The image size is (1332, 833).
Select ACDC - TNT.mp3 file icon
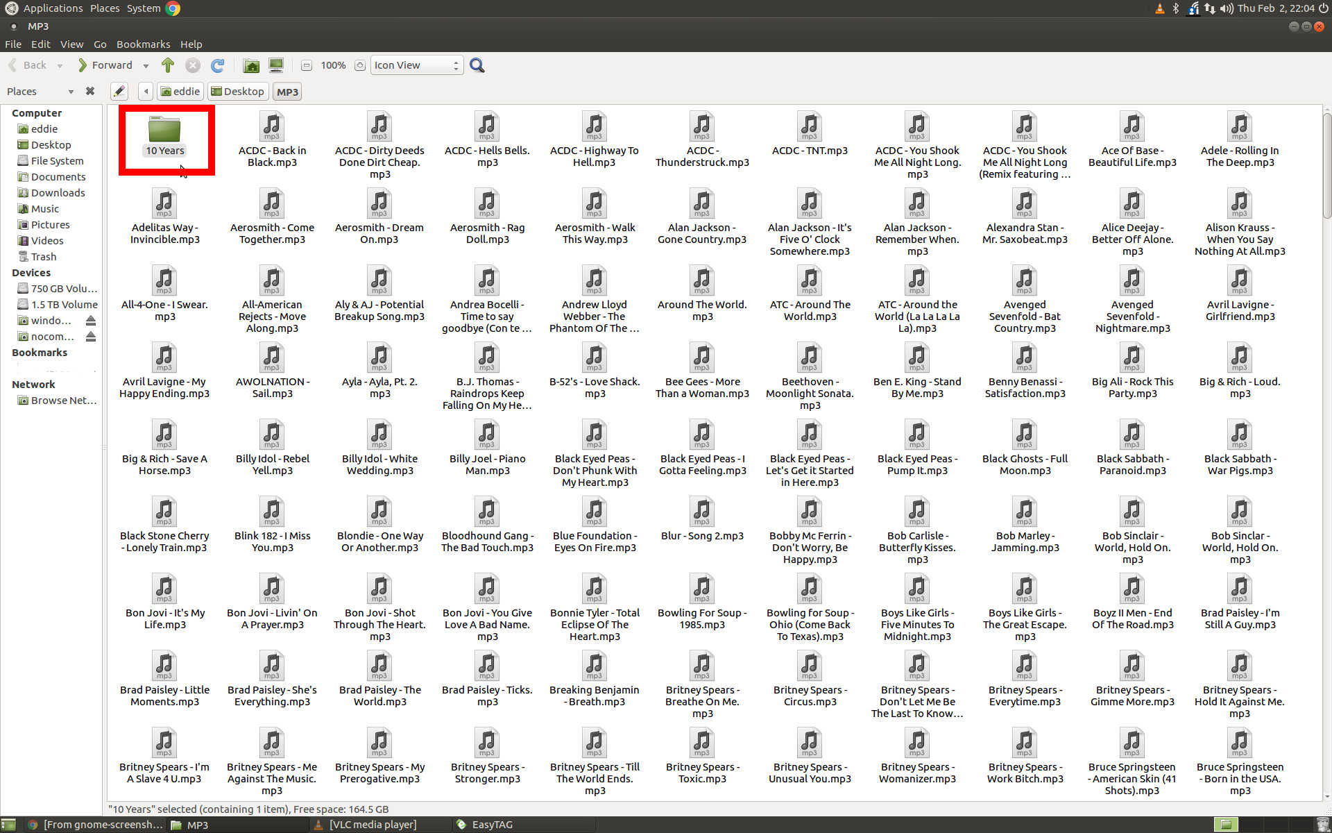pos(810,134)
